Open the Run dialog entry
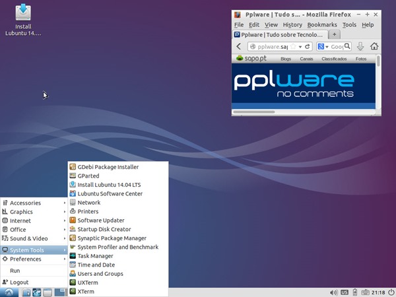396x297 pixels. pos(34,271)
